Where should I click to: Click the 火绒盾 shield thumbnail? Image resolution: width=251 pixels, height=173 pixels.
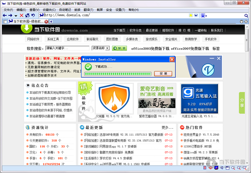pyautogui.click(x=114, y=99)
